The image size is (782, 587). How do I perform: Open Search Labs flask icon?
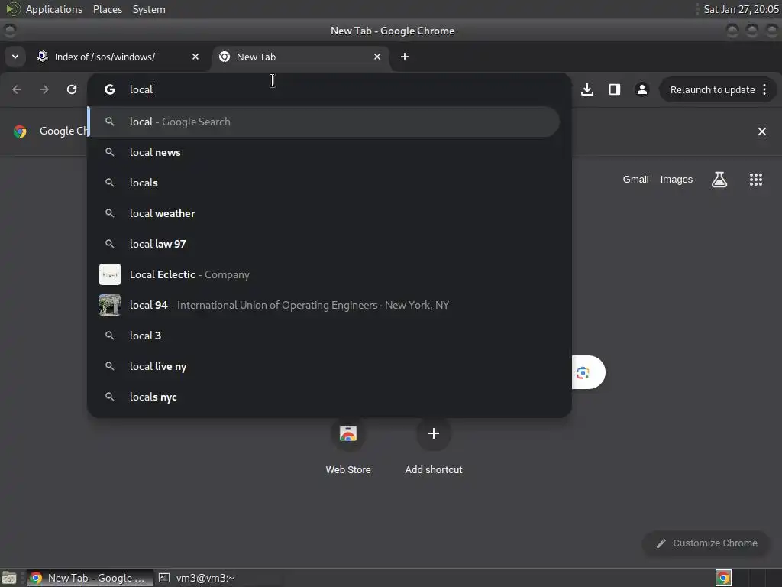719,179
